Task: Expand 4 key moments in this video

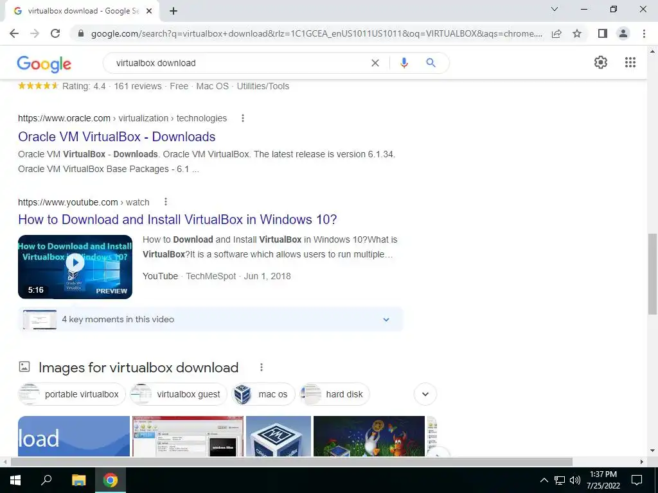Action: pyautogui.click(x=210, y=320)
